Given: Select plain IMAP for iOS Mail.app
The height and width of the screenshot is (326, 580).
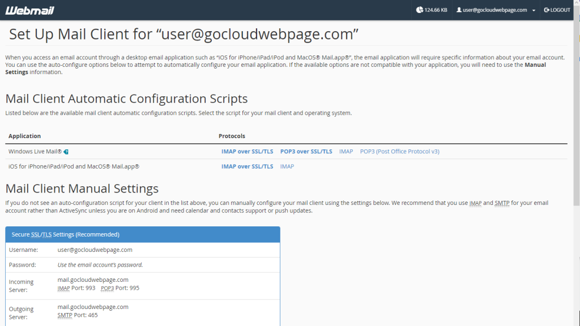Looking at the screenshot, I should [x=287, y=166].
